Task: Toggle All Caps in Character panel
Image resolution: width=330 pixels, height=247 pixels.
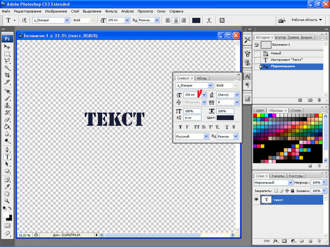Action: point(196,127)
